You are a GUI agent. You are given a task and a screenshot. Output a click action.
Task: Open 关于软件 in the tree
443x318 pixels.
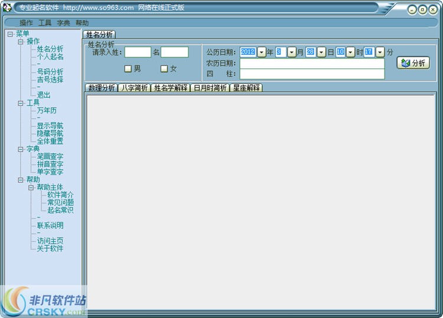pyautogui.click(x=50, y=248)
